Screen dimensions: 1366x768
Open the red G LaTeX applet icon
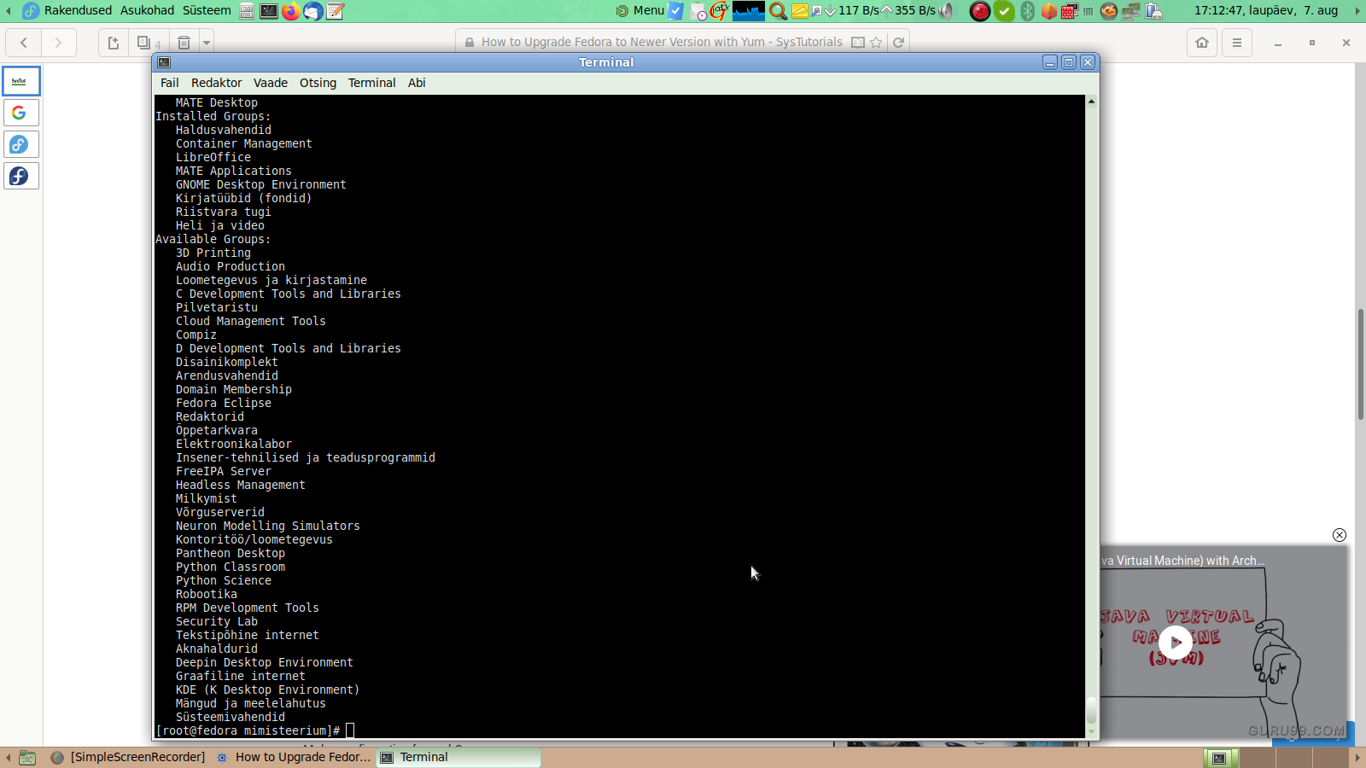(719, 11)
